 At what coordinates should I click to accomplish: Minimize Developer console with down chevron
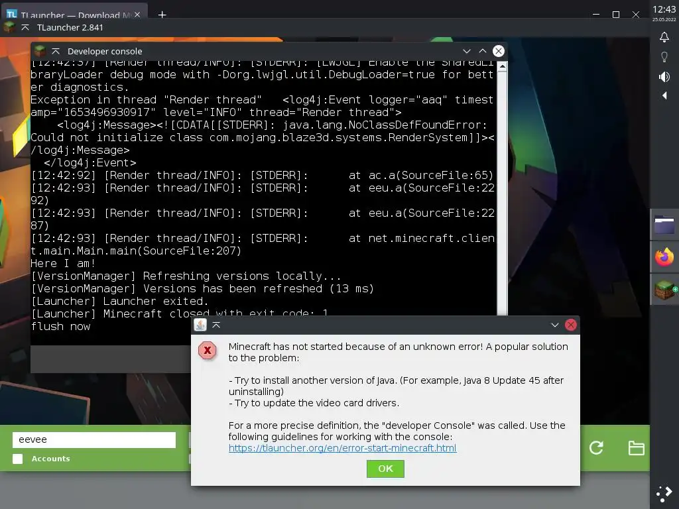point(466,51)
